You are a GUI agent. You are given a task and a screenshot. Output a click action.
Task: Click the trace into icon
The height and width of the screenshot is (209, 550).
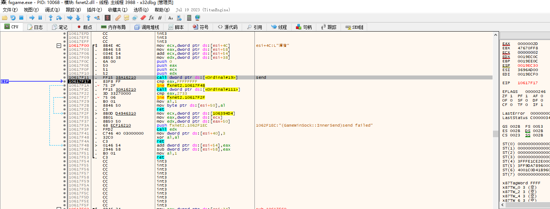pyautogui.click(x=69, y=17)
